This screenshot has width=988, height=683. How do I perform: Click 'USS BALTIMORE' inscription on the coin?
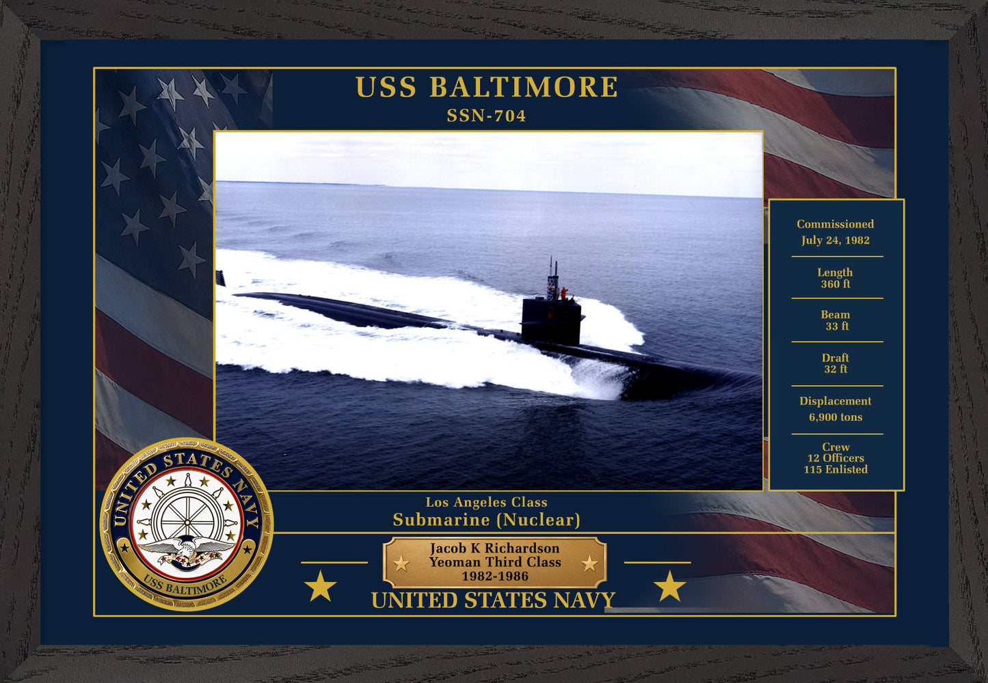tap(185, 585)
